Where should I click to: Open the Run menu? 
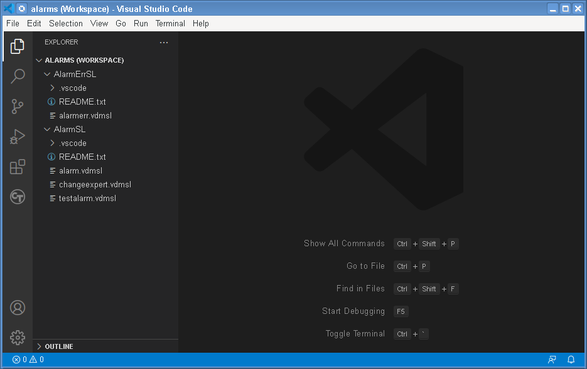141,23
